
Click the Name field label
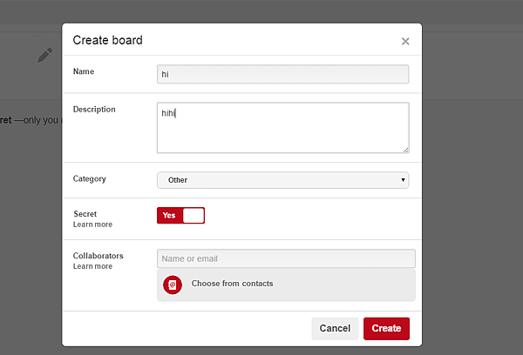pyautogui.click(x=84, y=71)
